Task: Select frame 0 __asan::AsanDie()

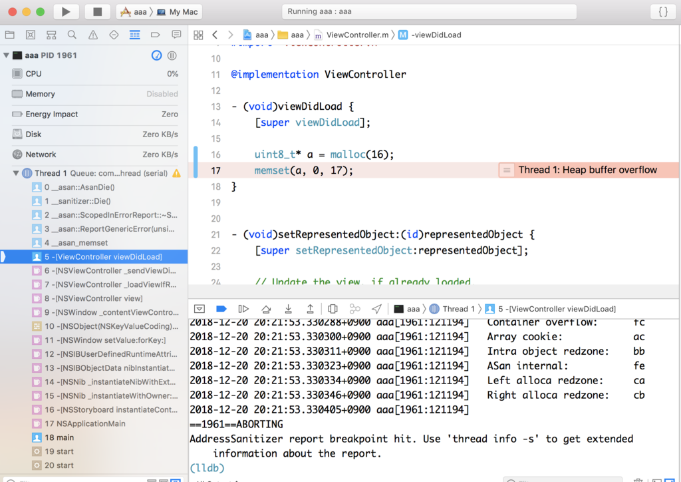Action: pos(94,187)
